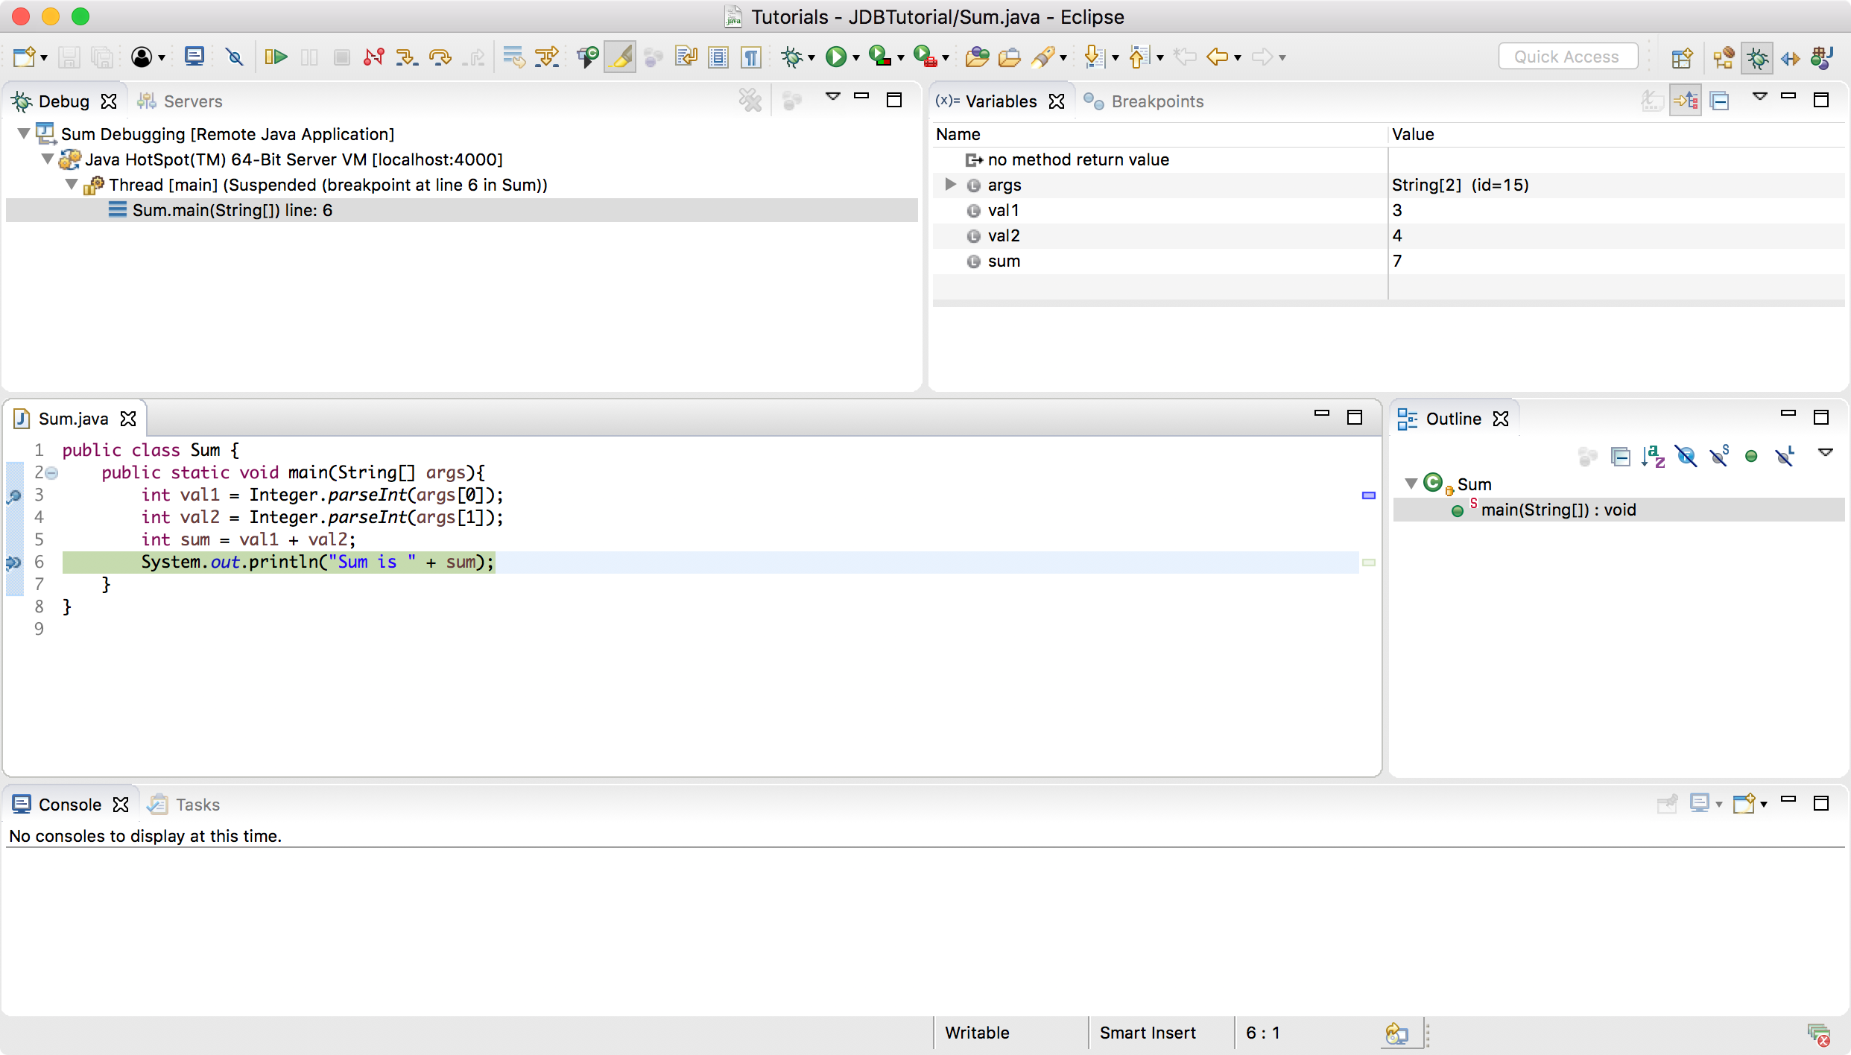Open the Debug launch dropdown arrow

pos(811,57)
